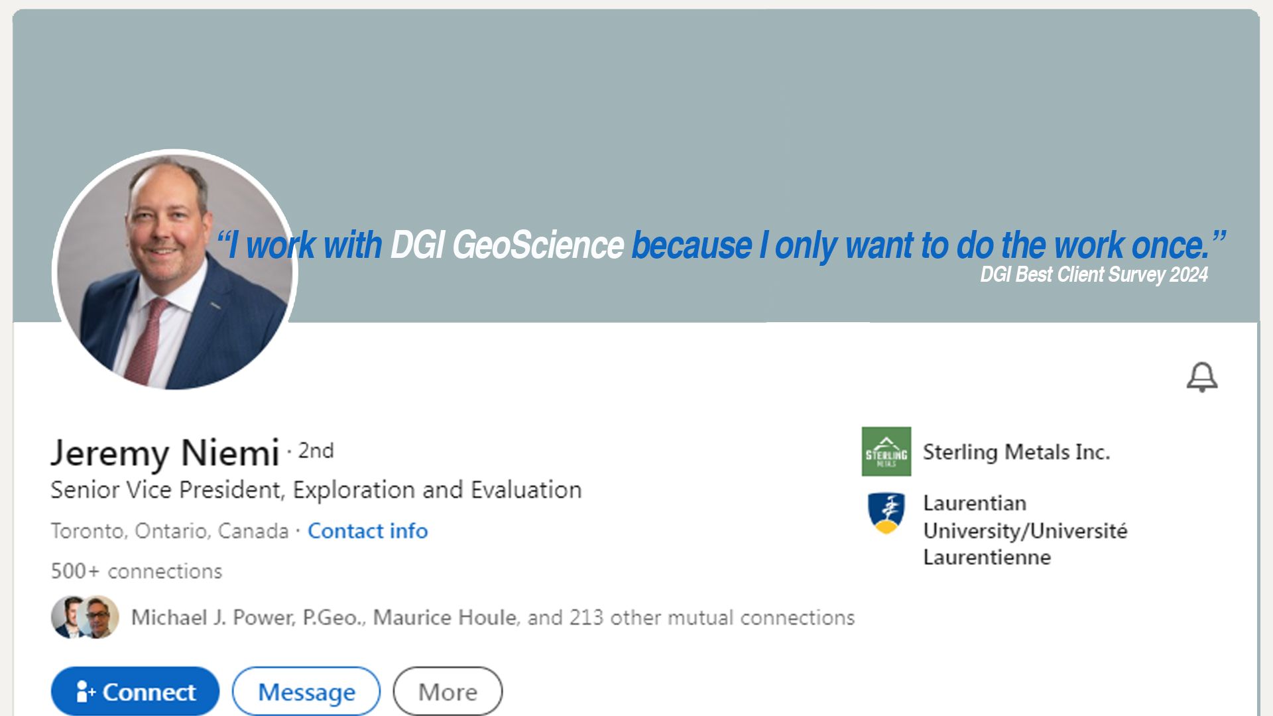The width and height of the screenshot is (1273, 716).
Task: Click the DGI GeoScience banner quote
Action: (x=721, y=245)
